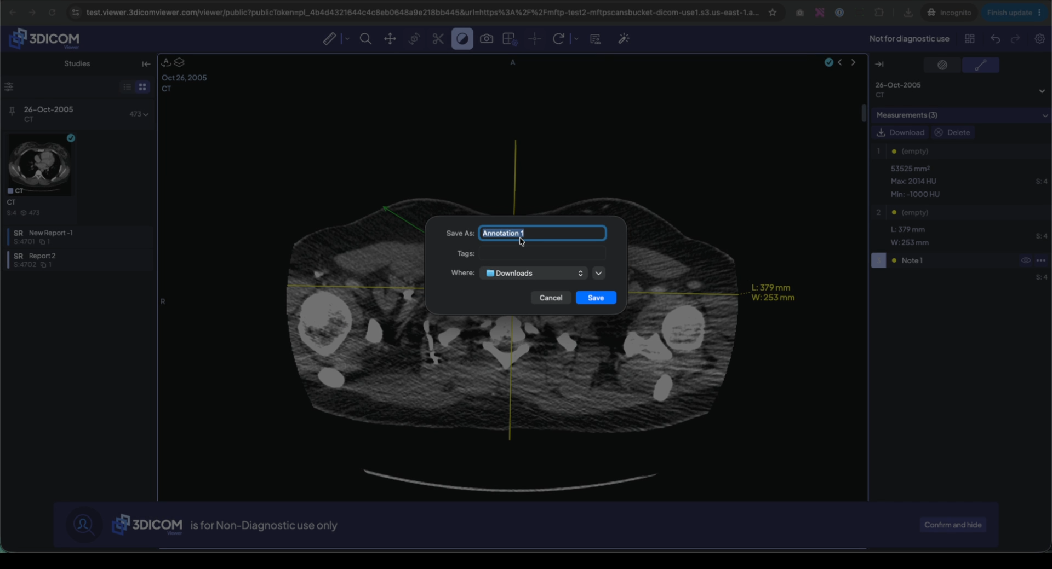
Task: Open the report sharing tool
Action: point(596,39)
